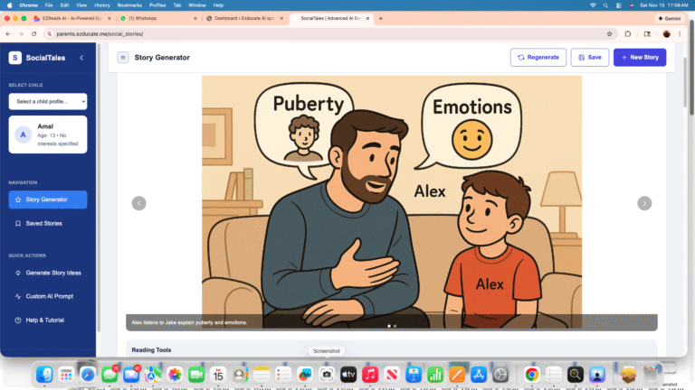Viewport: 695px width, 390px height.
Task: Open Screenshot app in the Dock
Action: [x=327, y=375]
